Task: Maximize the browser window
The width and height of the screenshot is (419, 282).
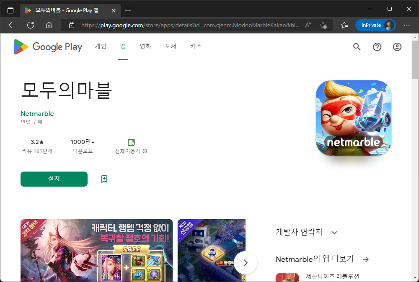Action: [x=390, y=9]
